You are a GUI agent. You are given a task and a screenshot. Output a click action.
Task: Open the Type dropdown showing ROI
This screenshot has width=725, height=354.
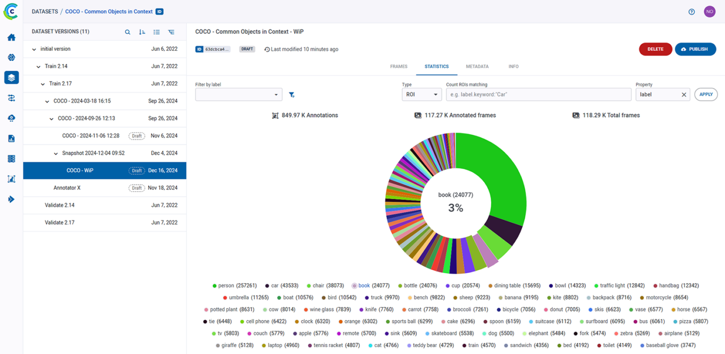[421, 94]
